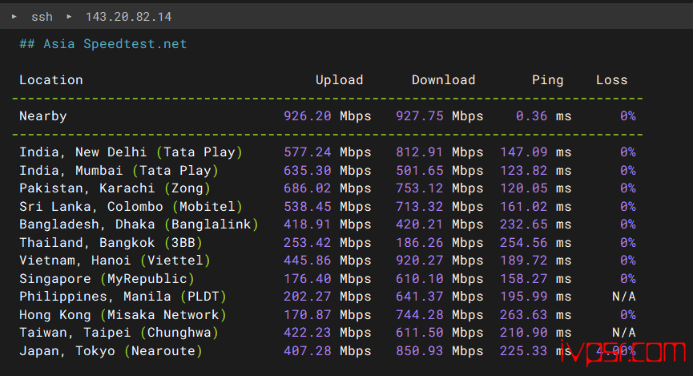Click the Loss column header
The width and height of the screenshot is (693, 376).
[x=611, y=80]
